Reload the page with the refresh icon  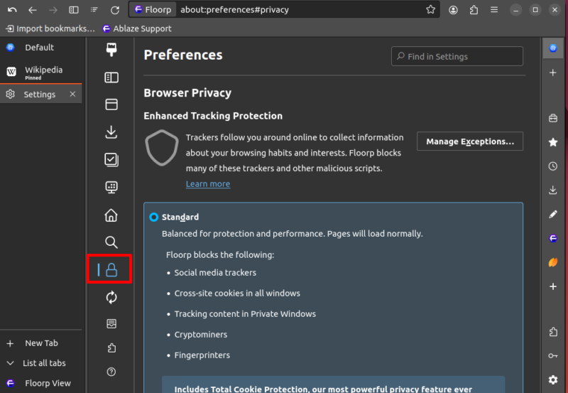pos(115,10)
